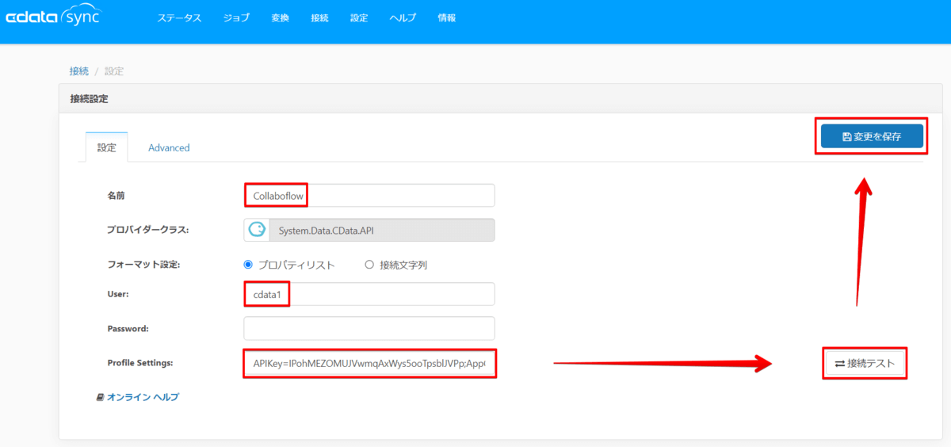Save changes with 変更を保存 button
Image resolution: width=951 pixels, height=447 pixels.
click(x=872, y=136)
